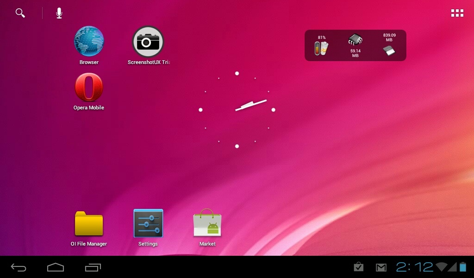Open the Settings app
This screenshot has height=278, width=474.
148,223
